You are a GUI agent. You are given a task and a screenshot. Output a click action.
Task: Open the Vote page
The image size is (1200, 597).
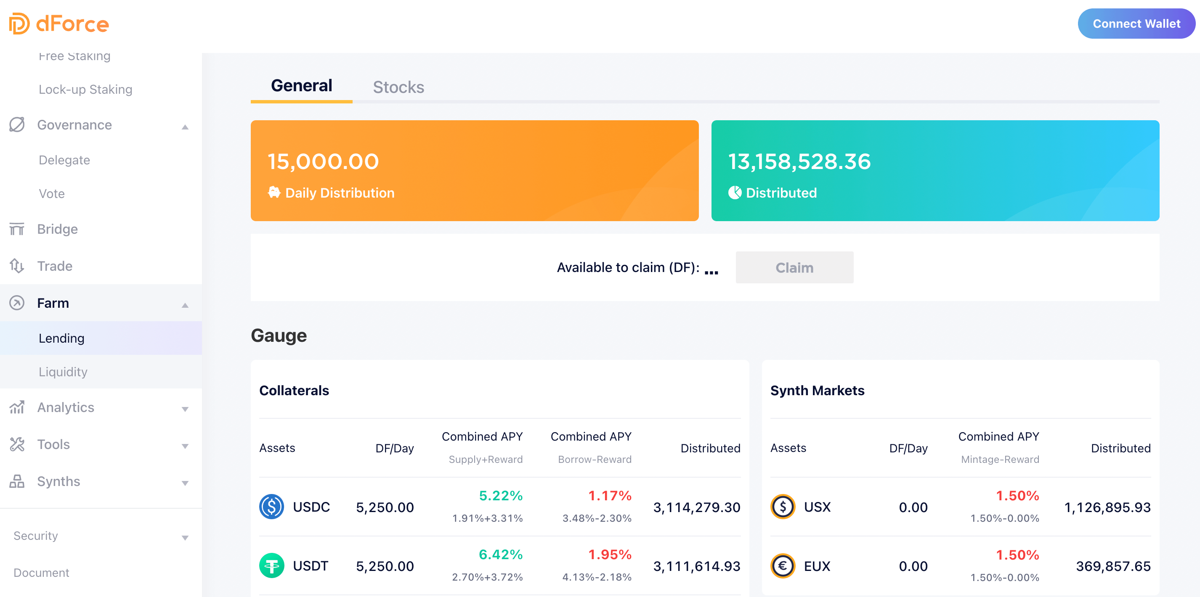pos(52,193)
